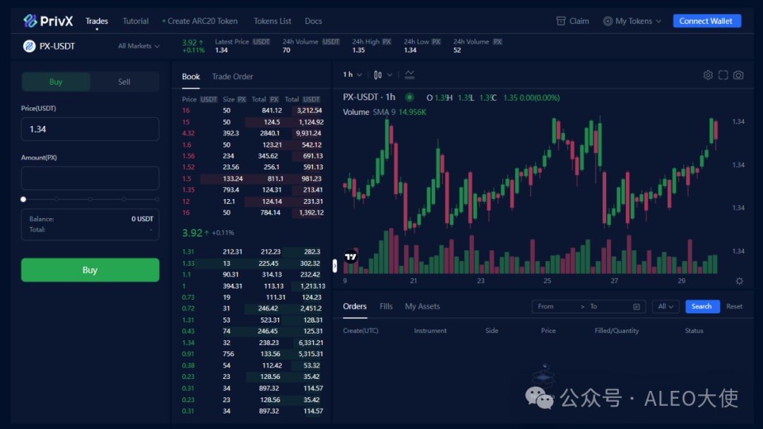Screen dimensions: 763x429
Task: Click the amount slider handle
Action: click(23, 199)
